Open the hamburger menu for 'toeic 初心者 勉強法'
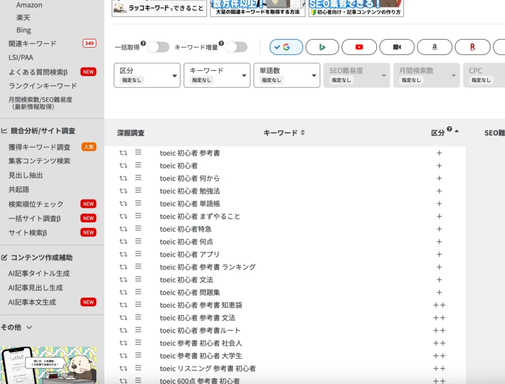Image resolution: width=505 pixels, height=384 pixels. [x=138, y=191]
